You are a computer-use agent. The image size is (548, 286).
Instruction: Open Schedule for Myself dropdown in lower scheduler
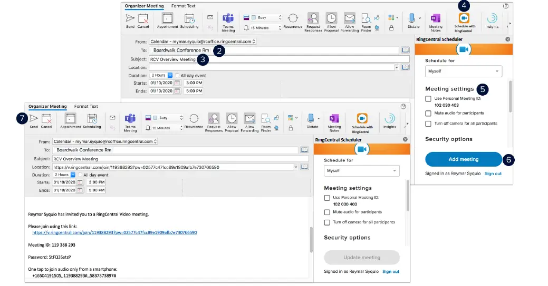(362, 171)
